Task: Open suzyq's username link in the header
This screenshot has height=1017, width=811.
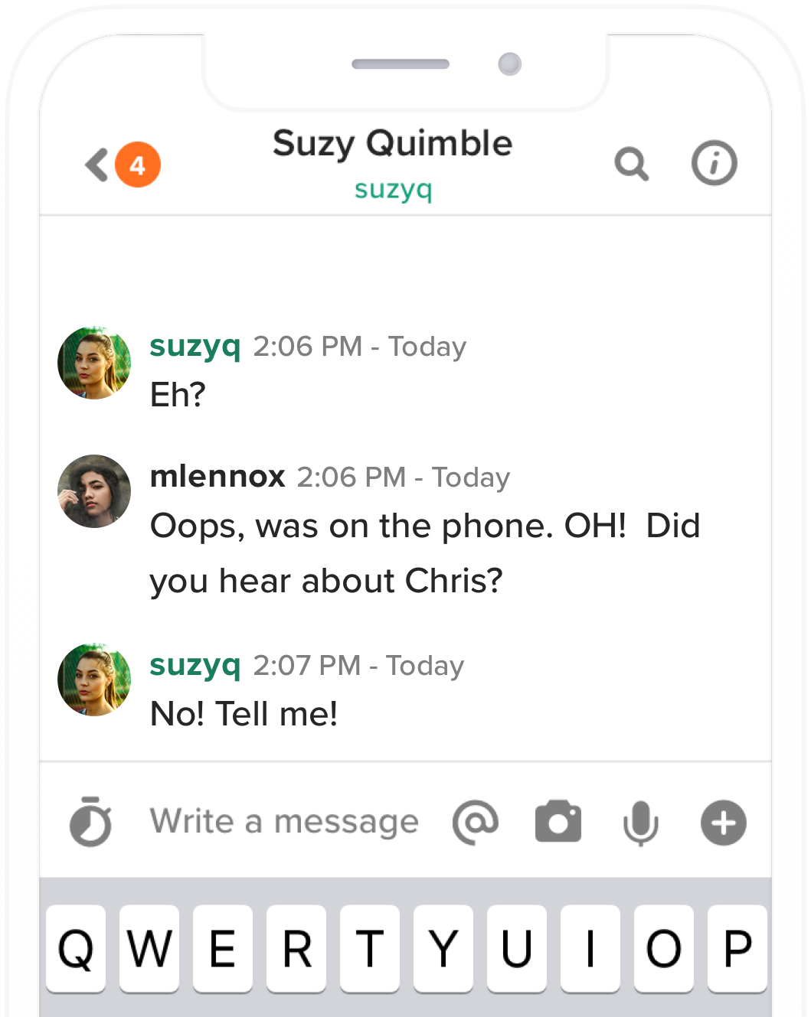Action: coord(393,191)
